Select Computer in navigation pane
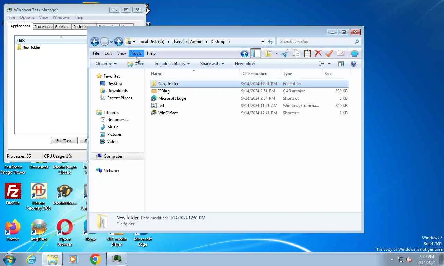Viewport: 444px width, 266px height. [x=113, y=156]
